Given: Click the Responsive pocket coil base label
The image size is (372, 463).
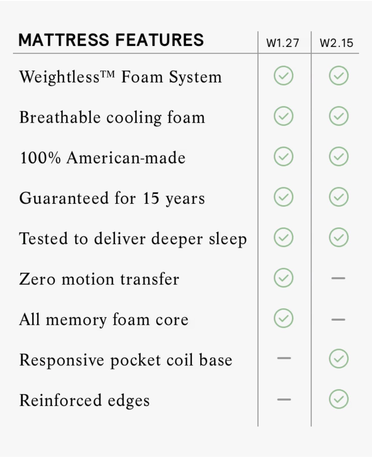Looking at the screenshot, I should coord(126,360).
